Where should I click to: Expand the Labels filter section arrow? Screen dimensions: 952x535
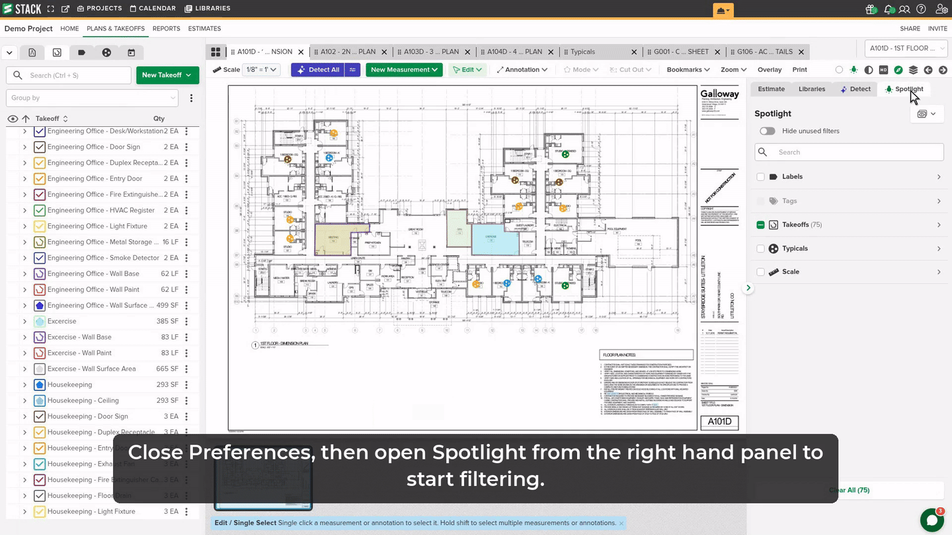(939, 177)
